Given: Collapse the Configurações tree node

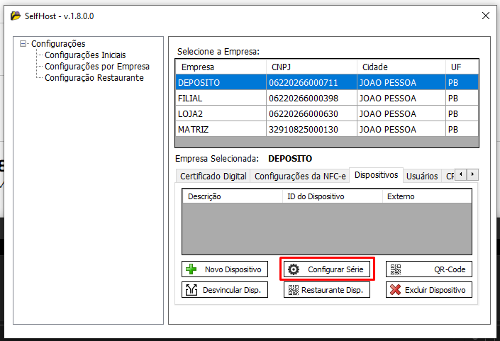Looking at the screenshot, I should tap(23, 44).
